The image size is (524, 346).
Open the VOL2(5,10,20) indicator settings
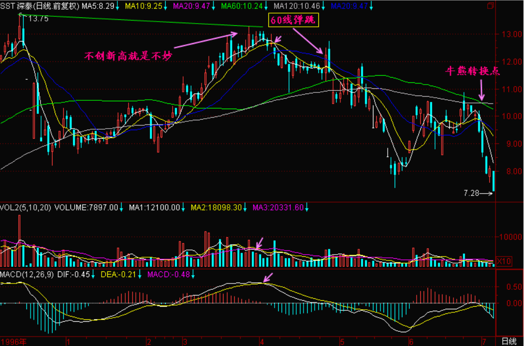click(26, 207)
